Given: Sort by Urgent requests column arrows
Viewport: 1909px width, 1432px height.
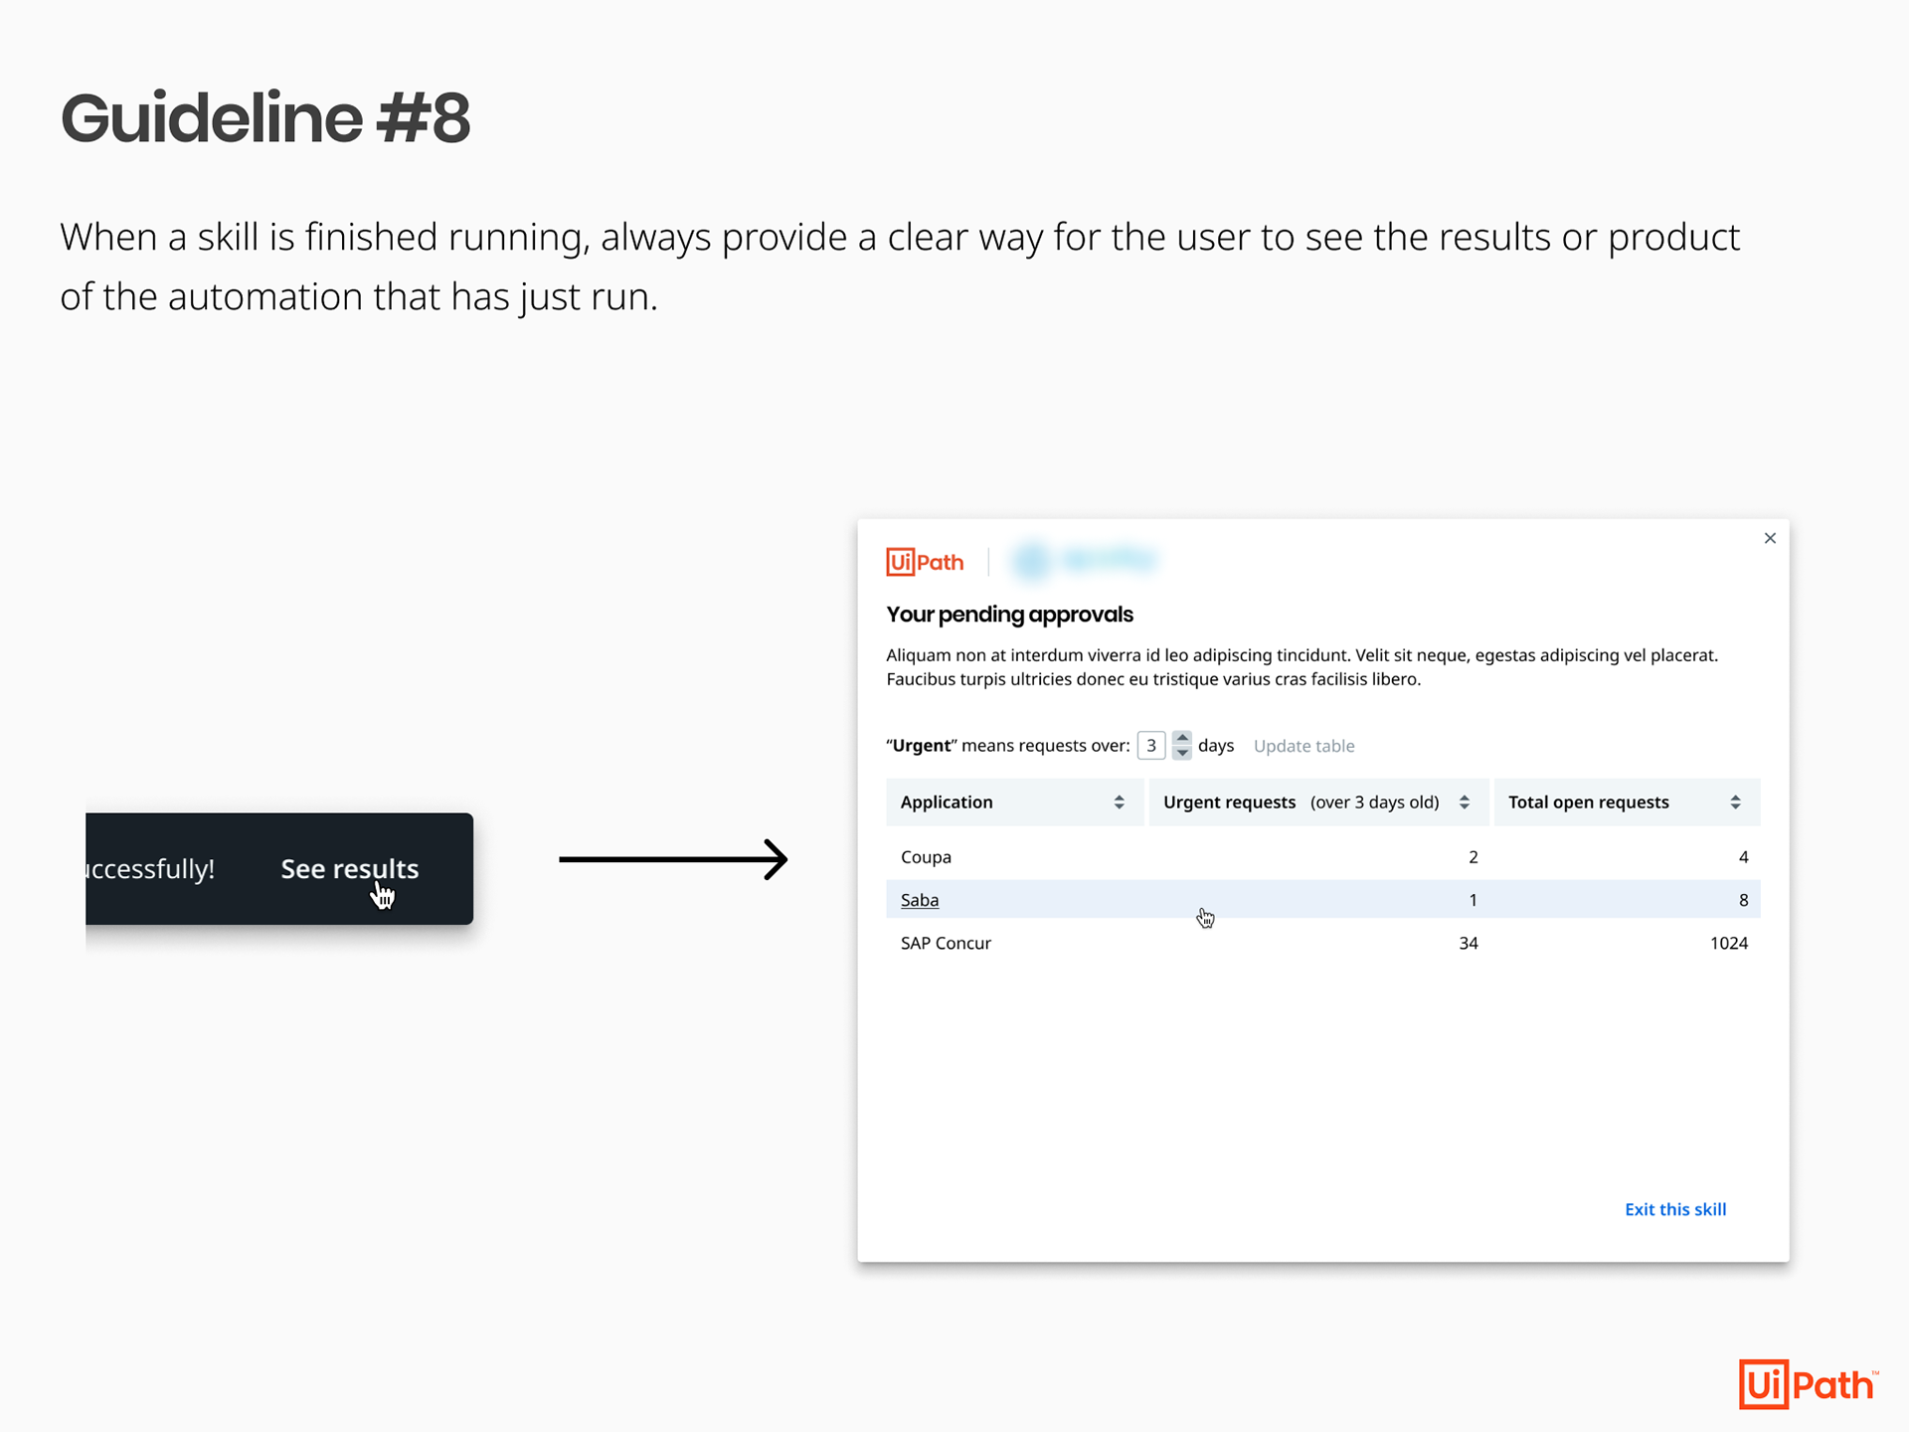Looking at the screenshot, I should tap(1464, 802).
